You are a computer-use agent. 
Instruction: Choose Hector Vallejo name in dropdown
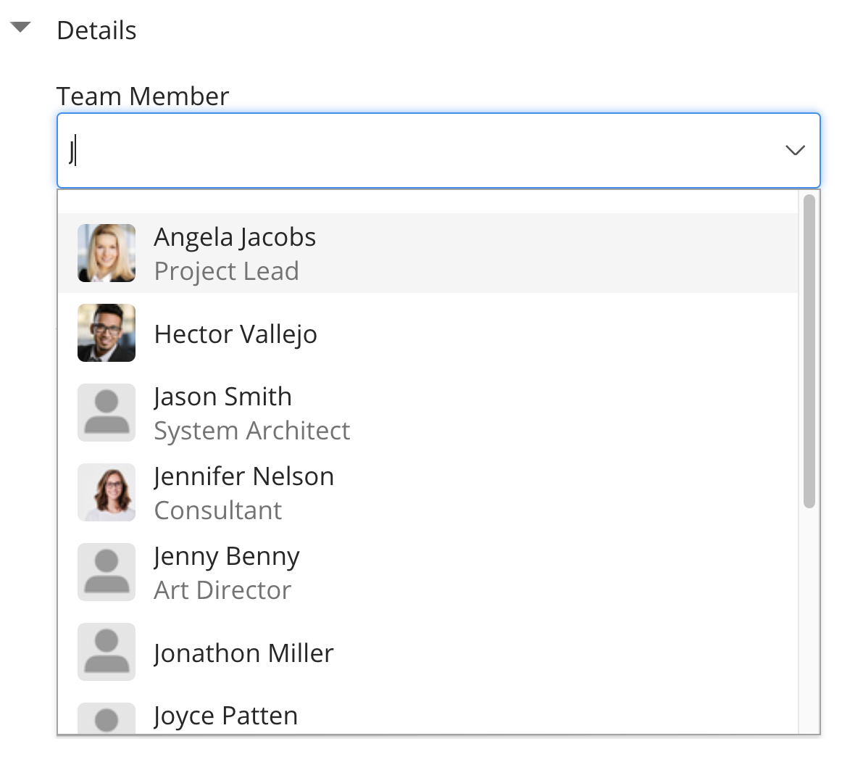[x=235, y=334]
